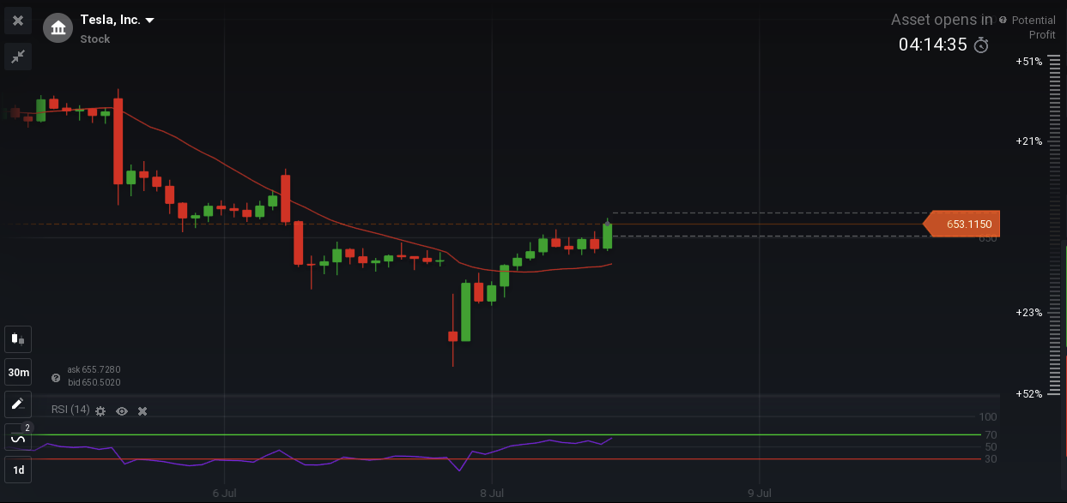Viewport: 1067px width, 503px height.
Task: Click the 653.1150 current price tag
Action: [961, 225]
